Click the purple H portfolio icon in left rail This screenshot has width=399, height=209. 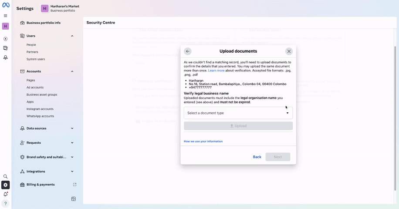(x=5, y=26)
